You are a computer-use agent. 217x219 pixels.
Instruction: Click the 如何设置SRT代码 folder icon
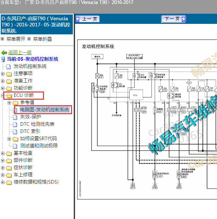click(x=15, y=139)
